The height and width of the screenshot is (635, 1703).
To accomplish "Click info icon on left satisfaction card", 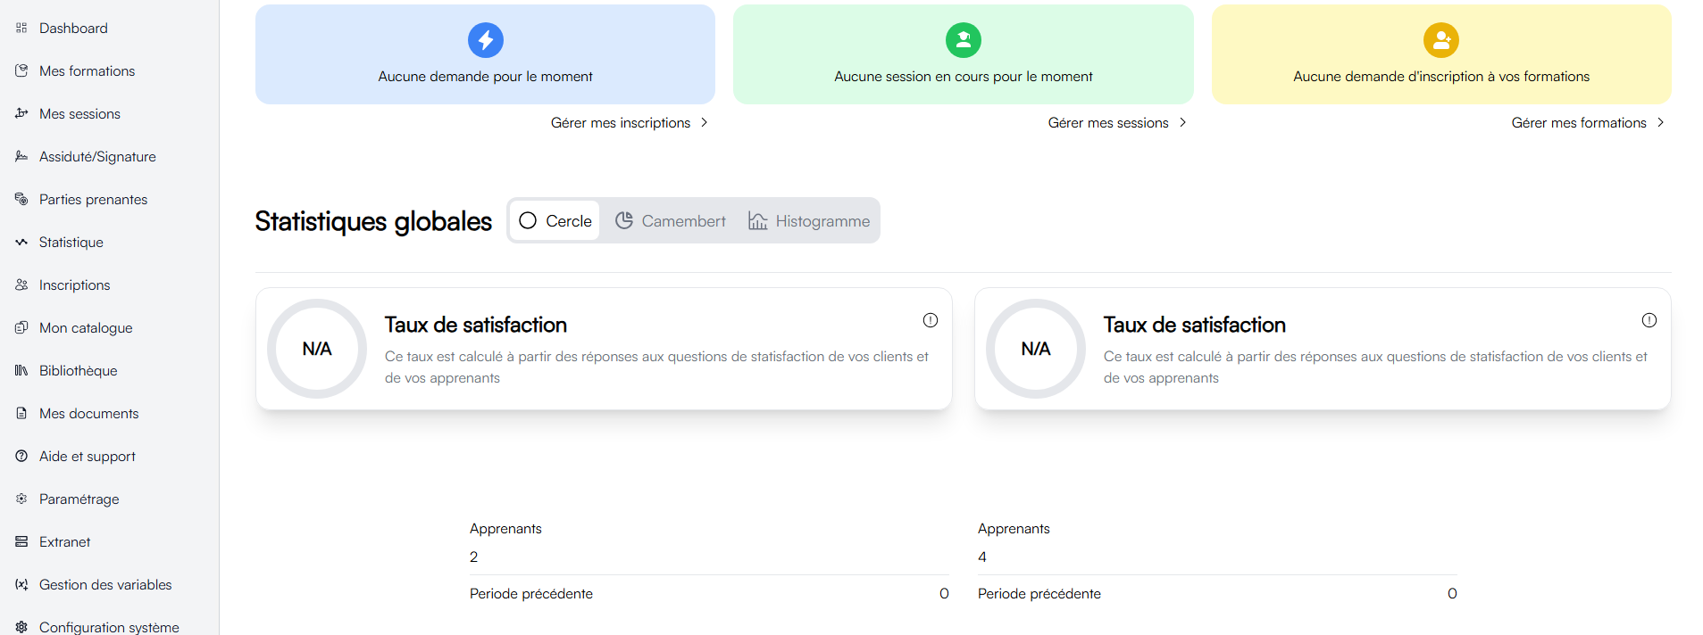I will tap(931, 320).
